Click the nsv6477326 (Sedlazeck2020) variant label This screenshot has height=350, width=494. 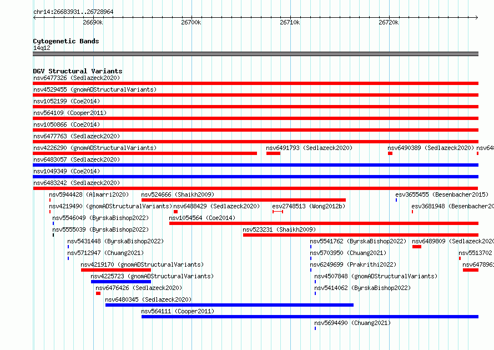click(77, 78)
